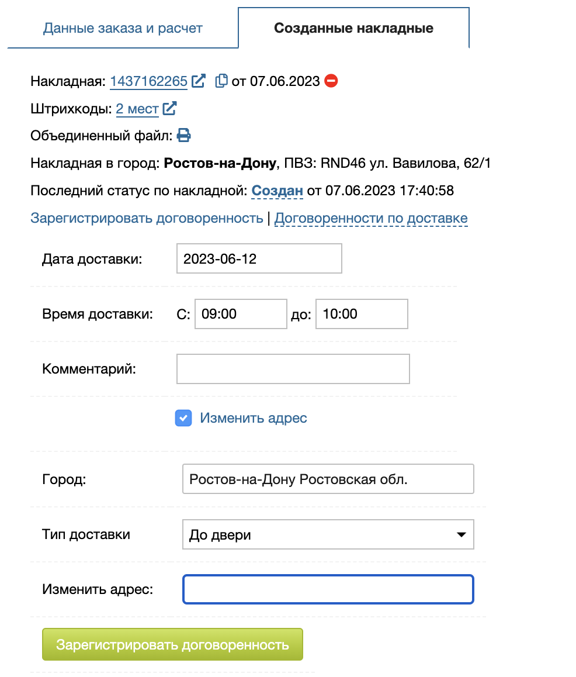The width and height of the screenshot is (576, 677).
Task: Open barcodes external link icon
Action: pos(169,108)
